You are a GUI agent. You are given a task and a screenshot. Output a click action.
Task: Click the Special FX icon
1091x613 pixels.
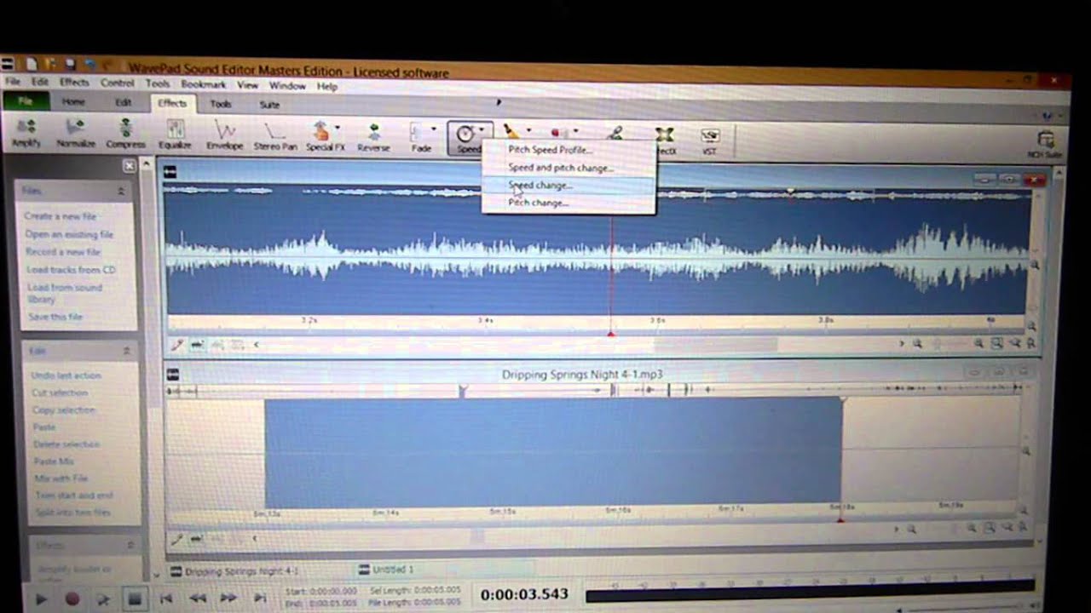[321, 132]
